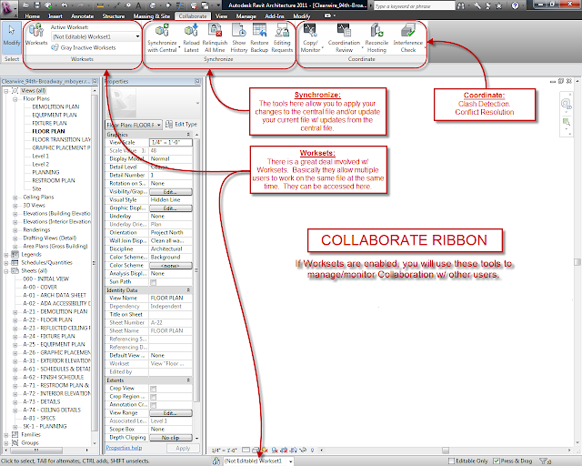
Task: Open the Home ribbon tab
Action: pos(33,16)
